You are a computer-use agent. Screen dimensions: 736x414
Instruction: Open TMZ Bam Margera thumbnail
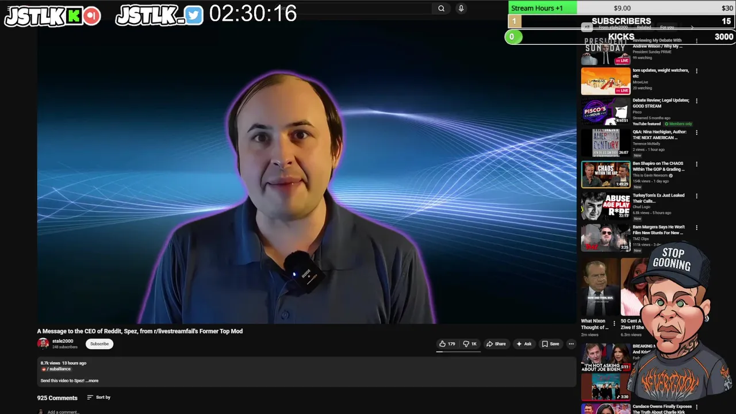point(605,237)
